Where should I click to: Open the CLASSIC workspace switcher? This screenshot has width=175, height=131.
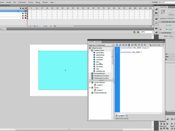[156, 2]
